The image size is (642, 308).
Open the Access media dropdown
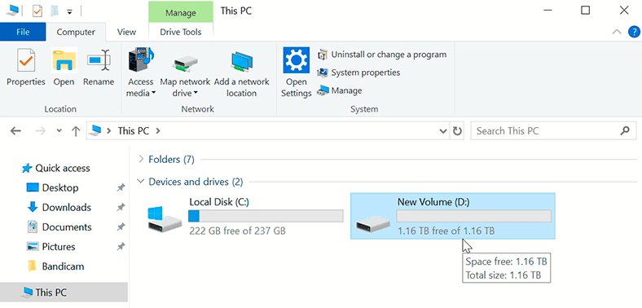[141, 73]
